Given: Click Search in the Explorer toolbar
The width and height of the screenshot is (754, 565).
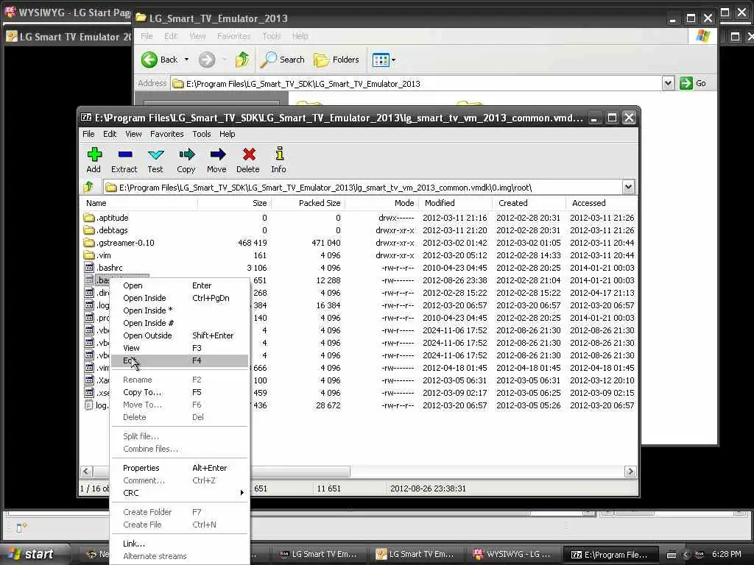Looking at the screenshot, I should [x=282, y=60].
